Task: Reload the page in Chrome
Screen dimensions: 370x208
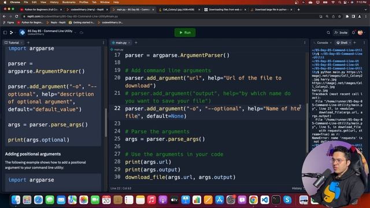Action: point(17,16)
